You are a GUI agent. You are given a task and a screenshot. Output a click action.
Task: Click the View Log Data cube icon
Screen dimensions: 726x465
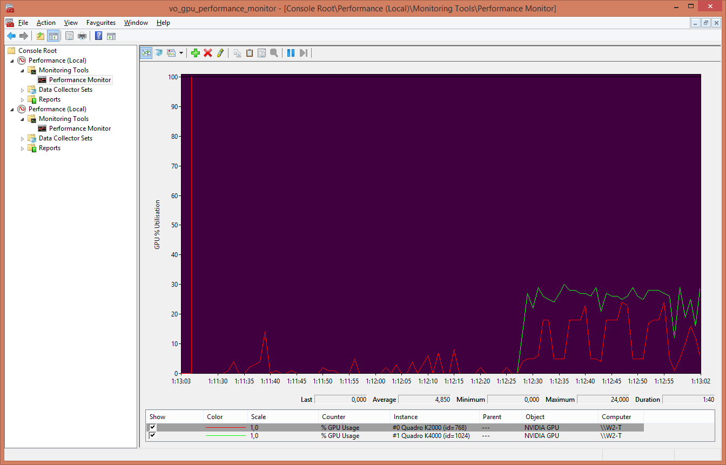[159, 53]
